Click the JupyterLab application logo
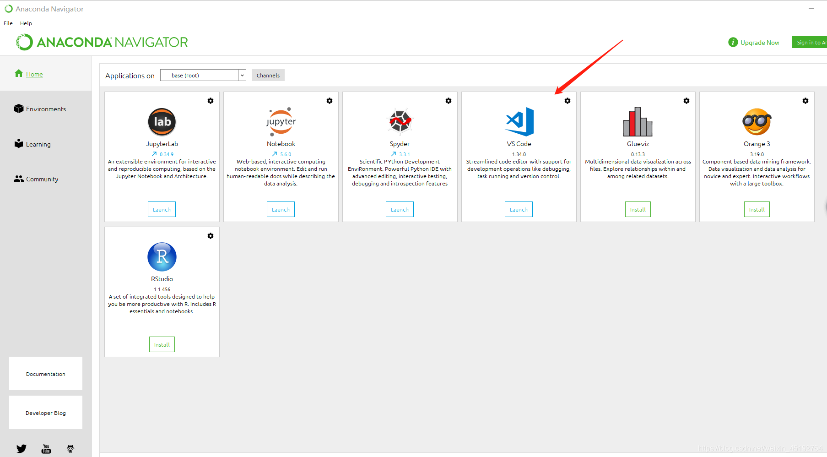Viewport: 827px width, 457px height. pyautogui.click(x=162, y=122)
